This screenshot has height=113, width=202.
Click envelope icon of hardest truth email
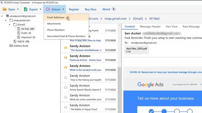[65, 67]
